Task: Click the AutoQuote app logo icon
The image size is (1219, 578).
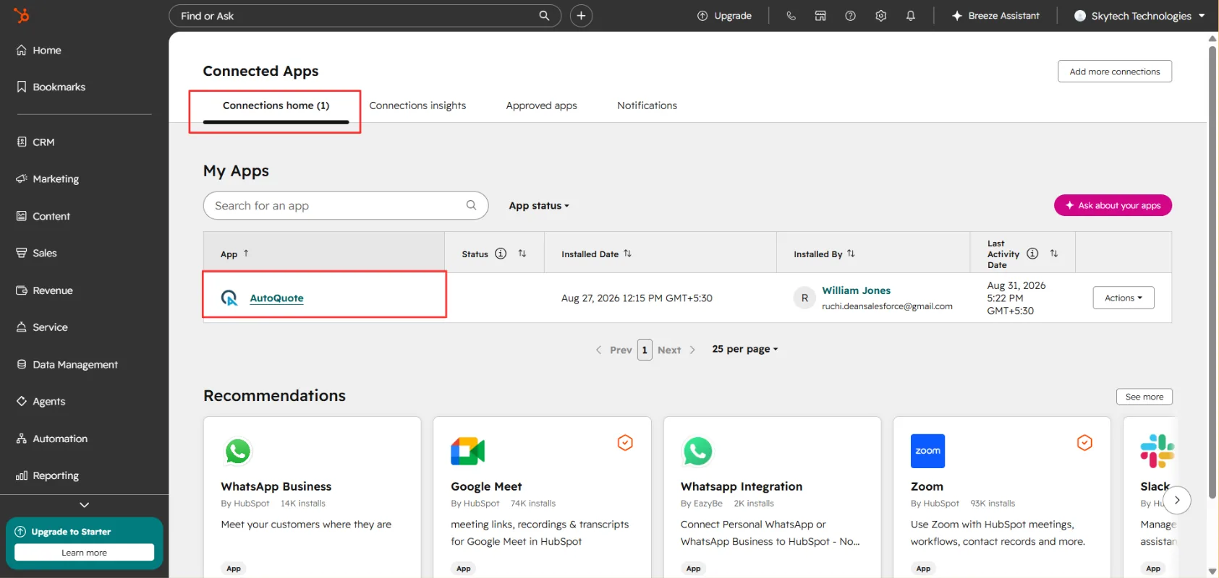Action: (x=229, y=298)
